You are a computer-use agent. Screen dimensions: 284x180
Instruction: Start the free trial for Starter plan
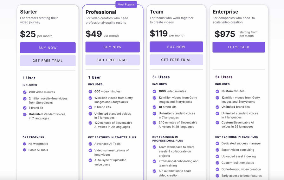(48, 61)
